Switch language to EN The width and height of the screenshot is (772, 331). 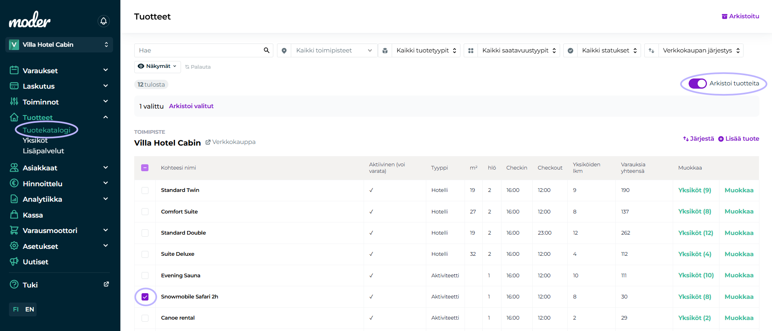coord(30,309)
